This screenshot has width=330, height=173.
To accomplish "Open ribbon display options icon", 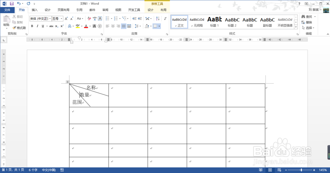I will (307, 4).
